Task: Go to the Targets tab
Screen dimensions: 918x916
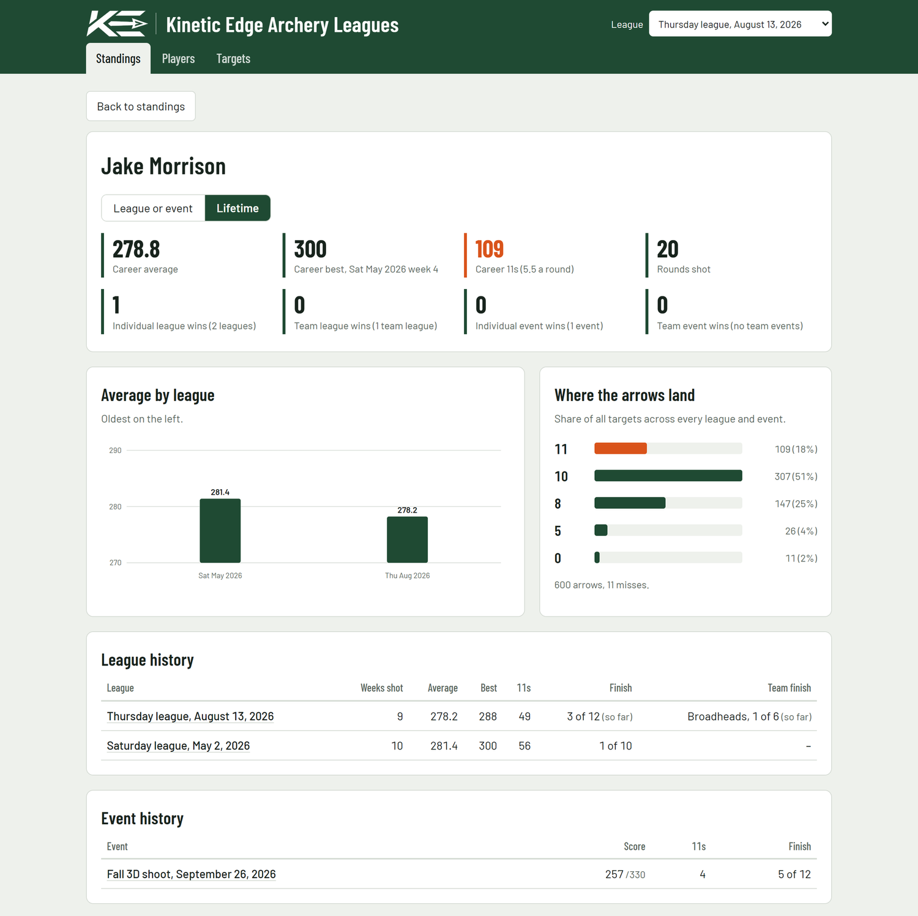Action: (x=233, y=59)
